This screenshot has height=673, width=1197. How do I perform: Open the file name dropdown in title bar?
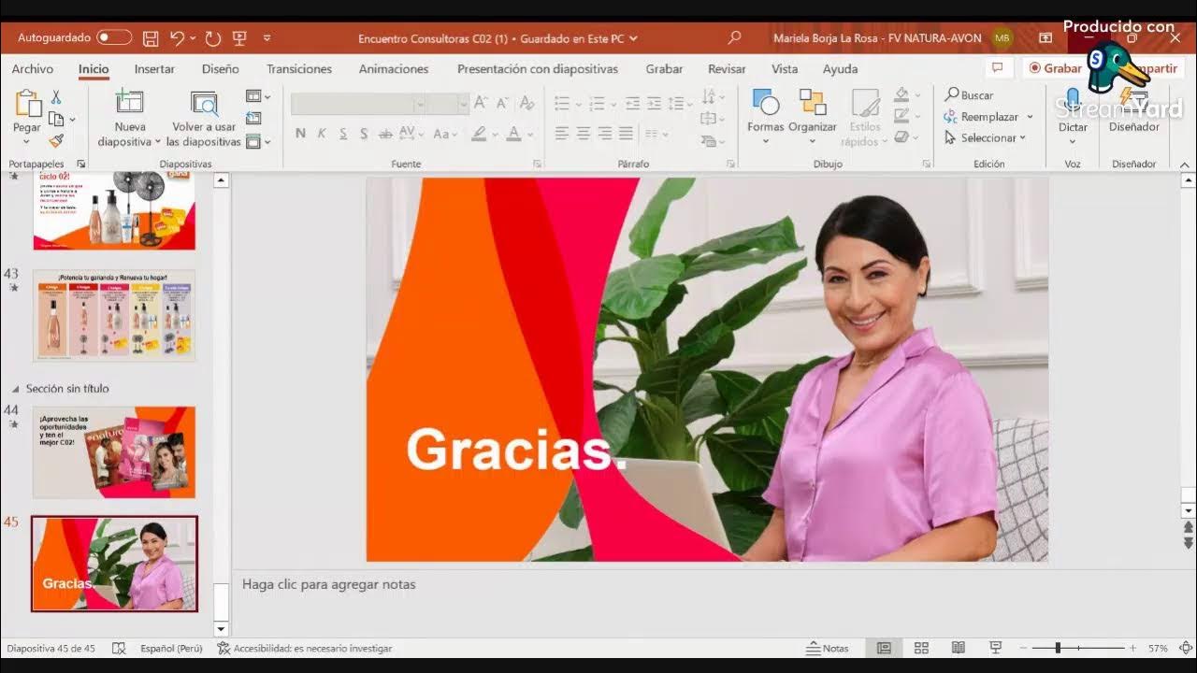tap(634, 39)
